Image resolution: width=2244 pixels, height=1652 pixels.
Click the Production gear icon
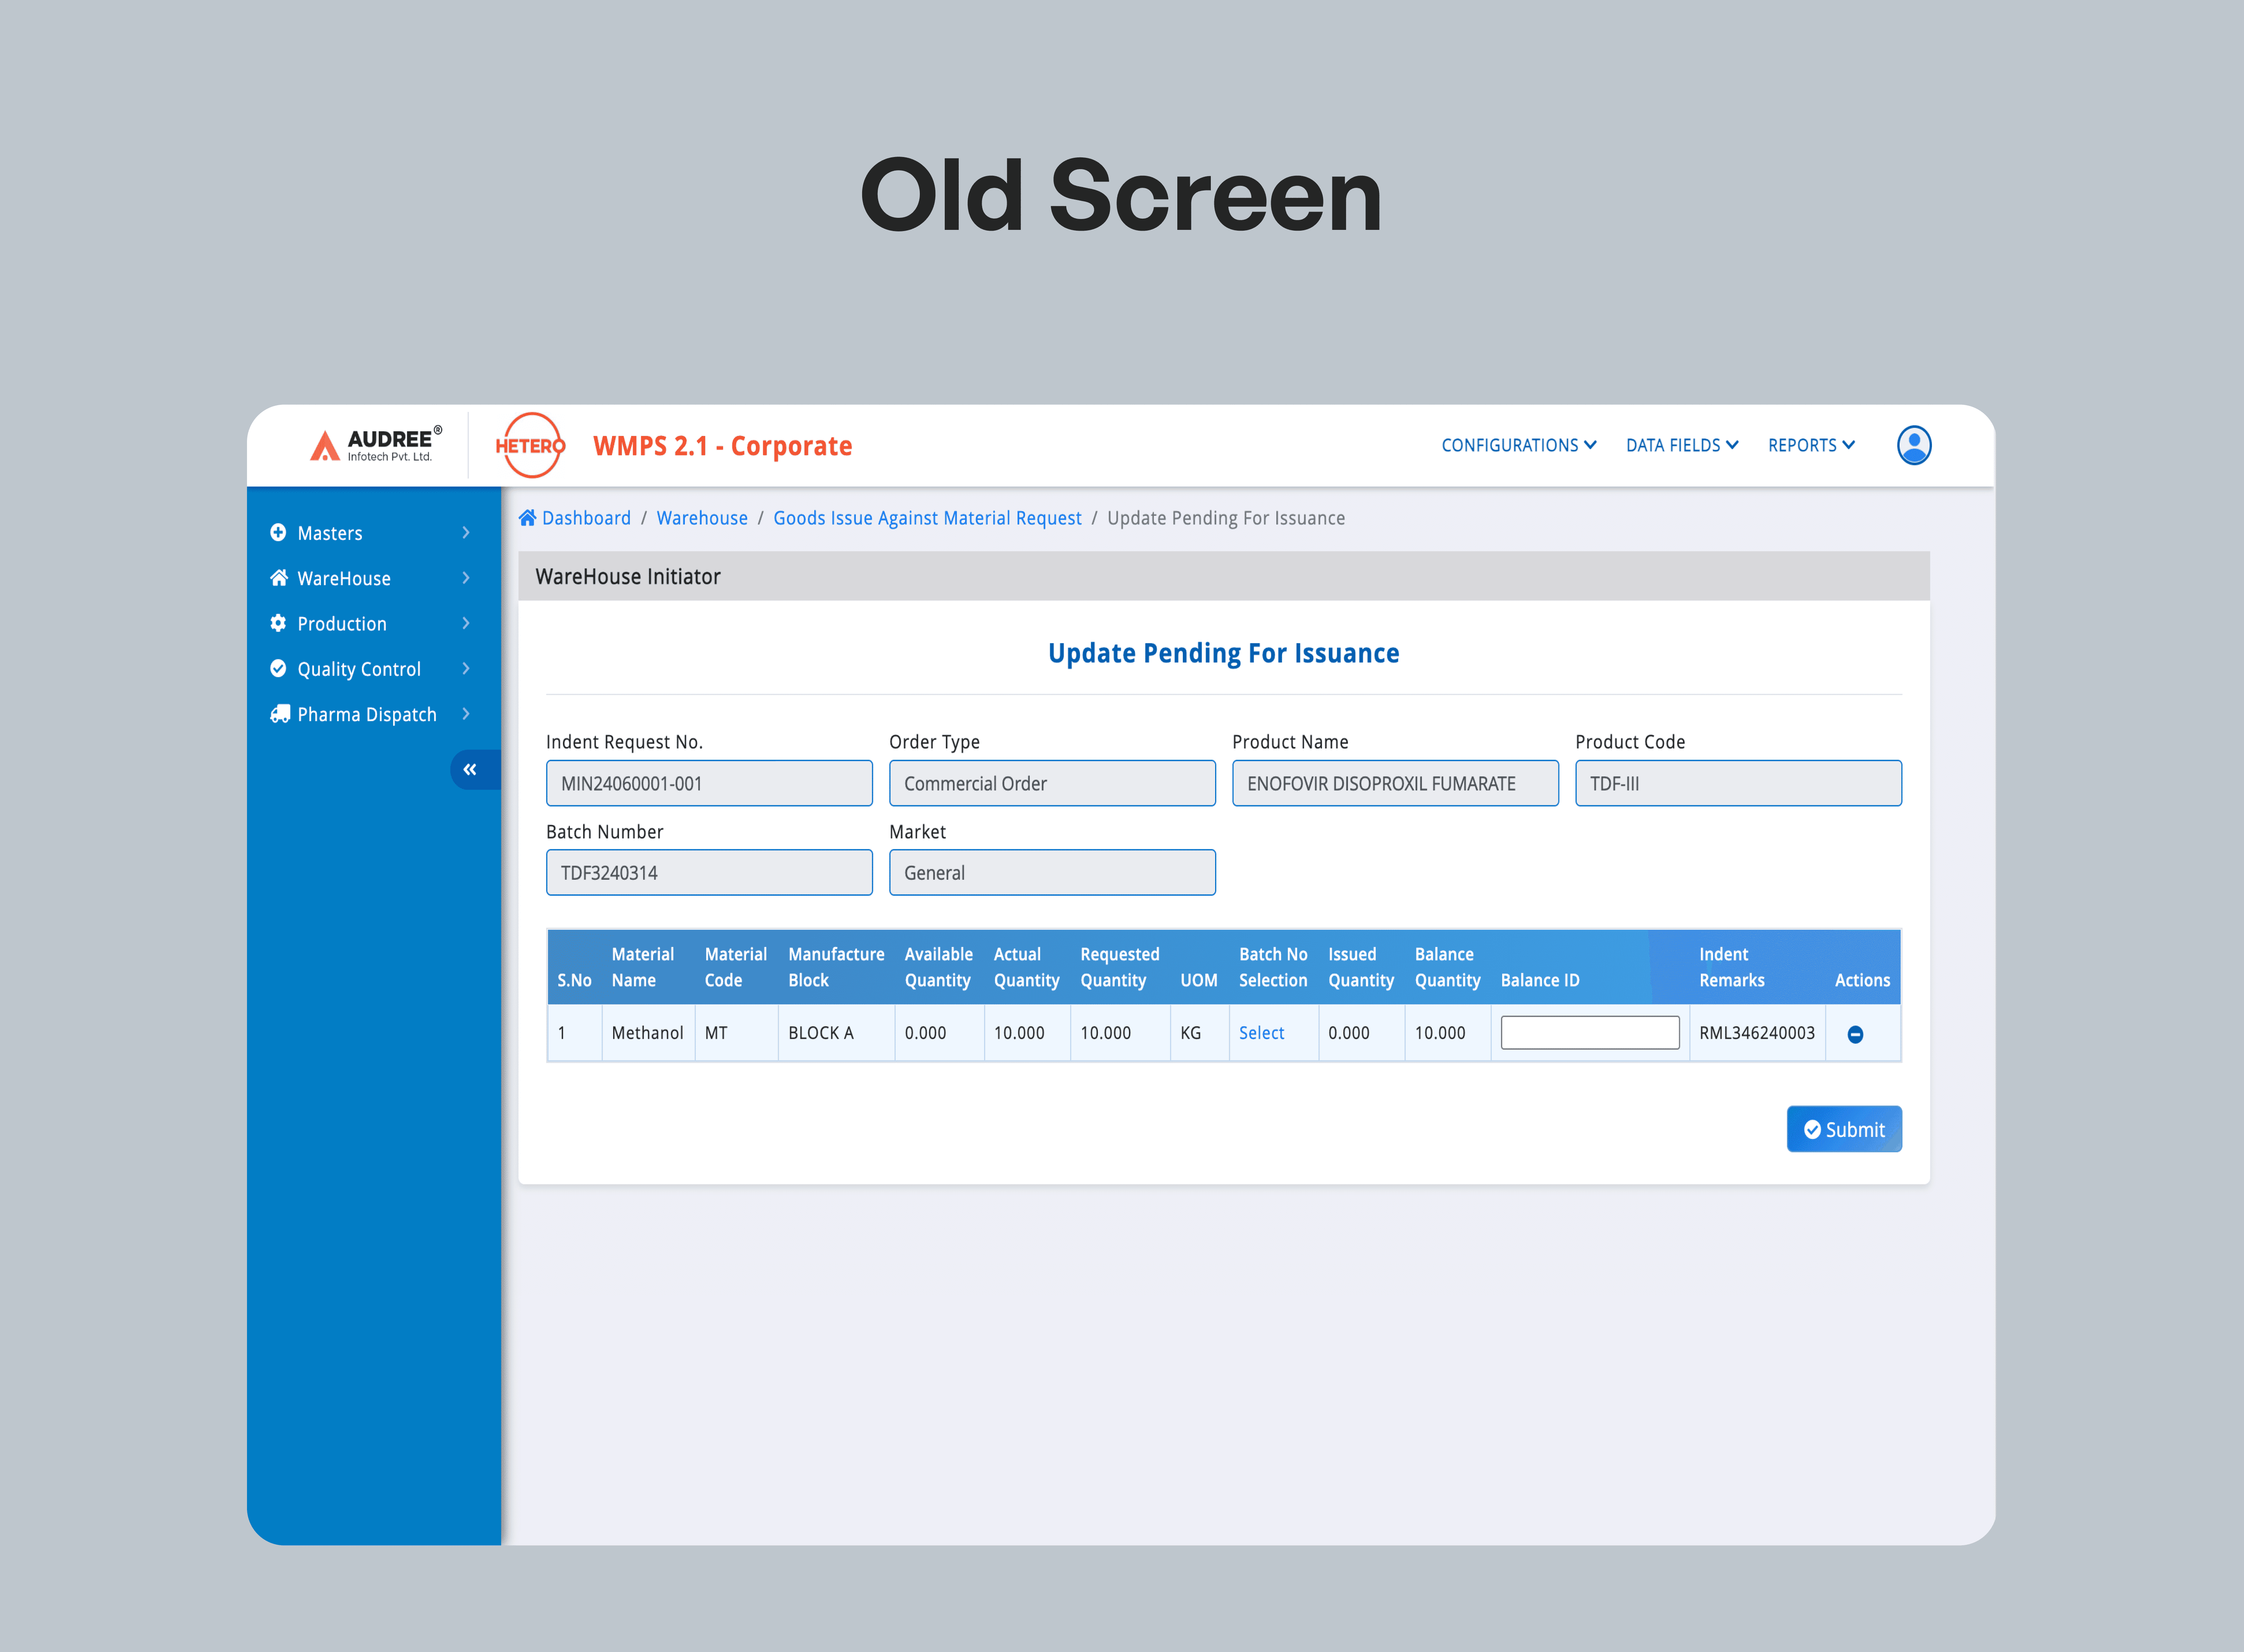(x=279, y=623)
